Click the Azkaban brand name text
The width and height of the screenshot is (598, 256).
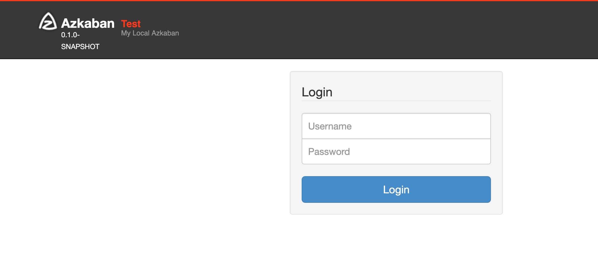[x=88, y=23]
